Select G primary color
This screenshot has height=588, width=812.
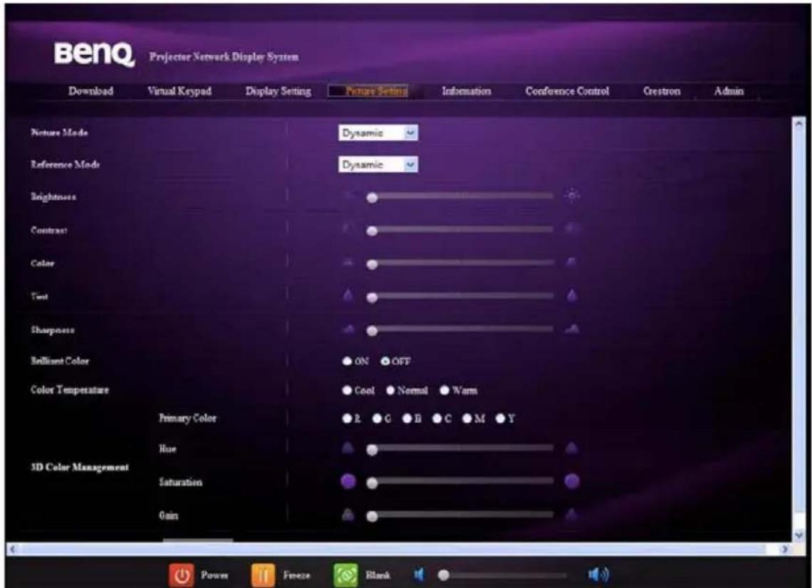377,419
